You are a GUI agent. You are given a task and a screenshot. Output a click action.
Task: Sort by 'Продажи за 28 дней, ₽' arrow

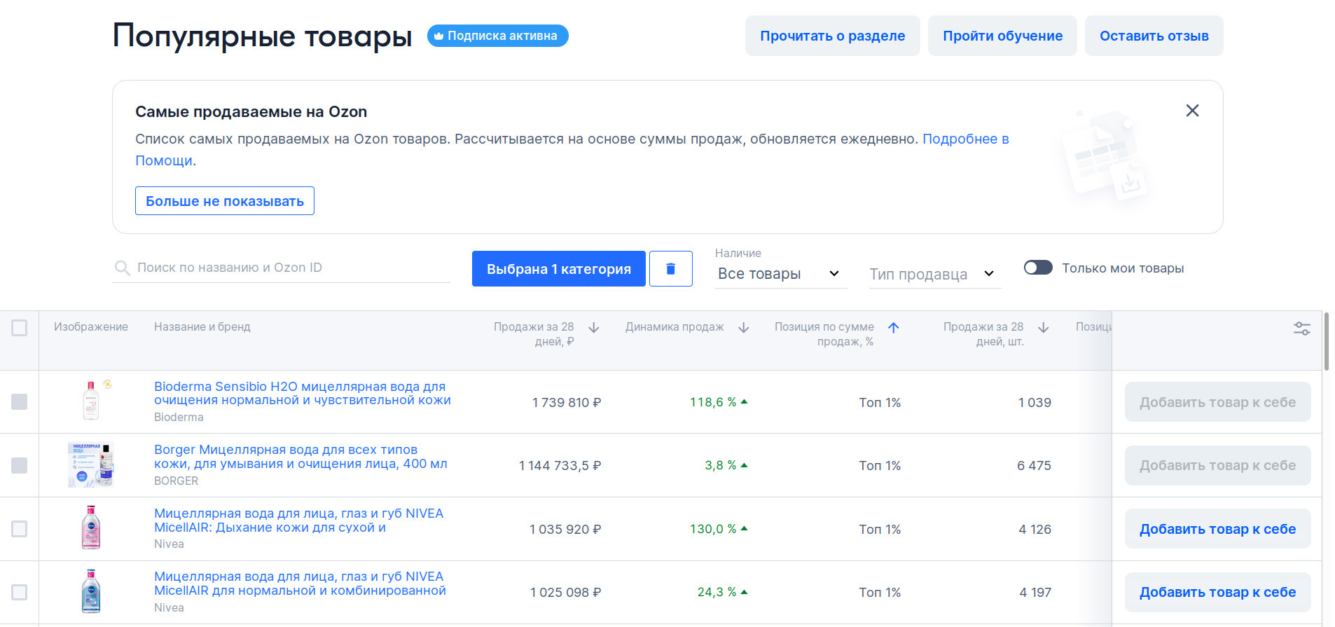click(594, 328)
